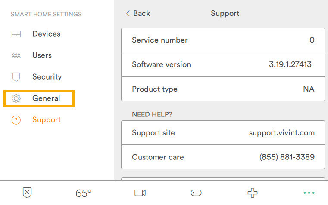Tap the Software version row
The height and width of the screenshot is (205, 328).
click(x=223, y=64)
